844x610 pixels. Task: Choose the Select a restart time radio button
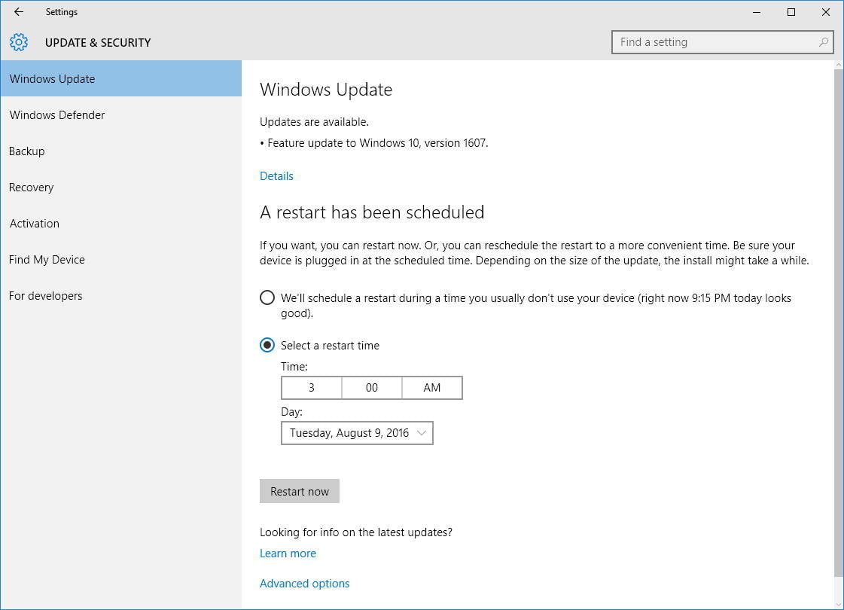tap(267, 345)
